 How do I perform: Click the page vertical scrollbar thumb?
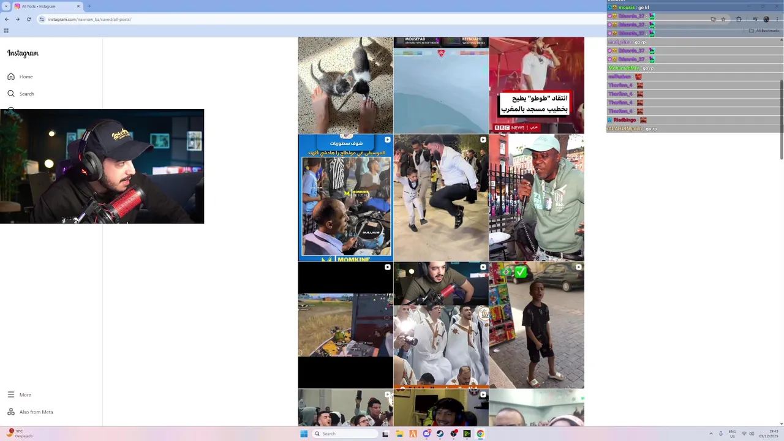781,119
